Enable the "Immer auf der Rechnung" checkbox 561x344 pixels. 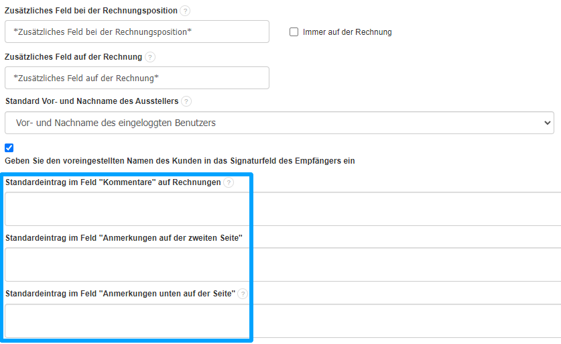pos(294,32)
